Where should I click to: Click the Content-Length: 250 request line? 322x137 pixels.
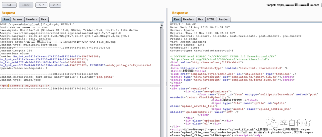click(x=16, y=51)
